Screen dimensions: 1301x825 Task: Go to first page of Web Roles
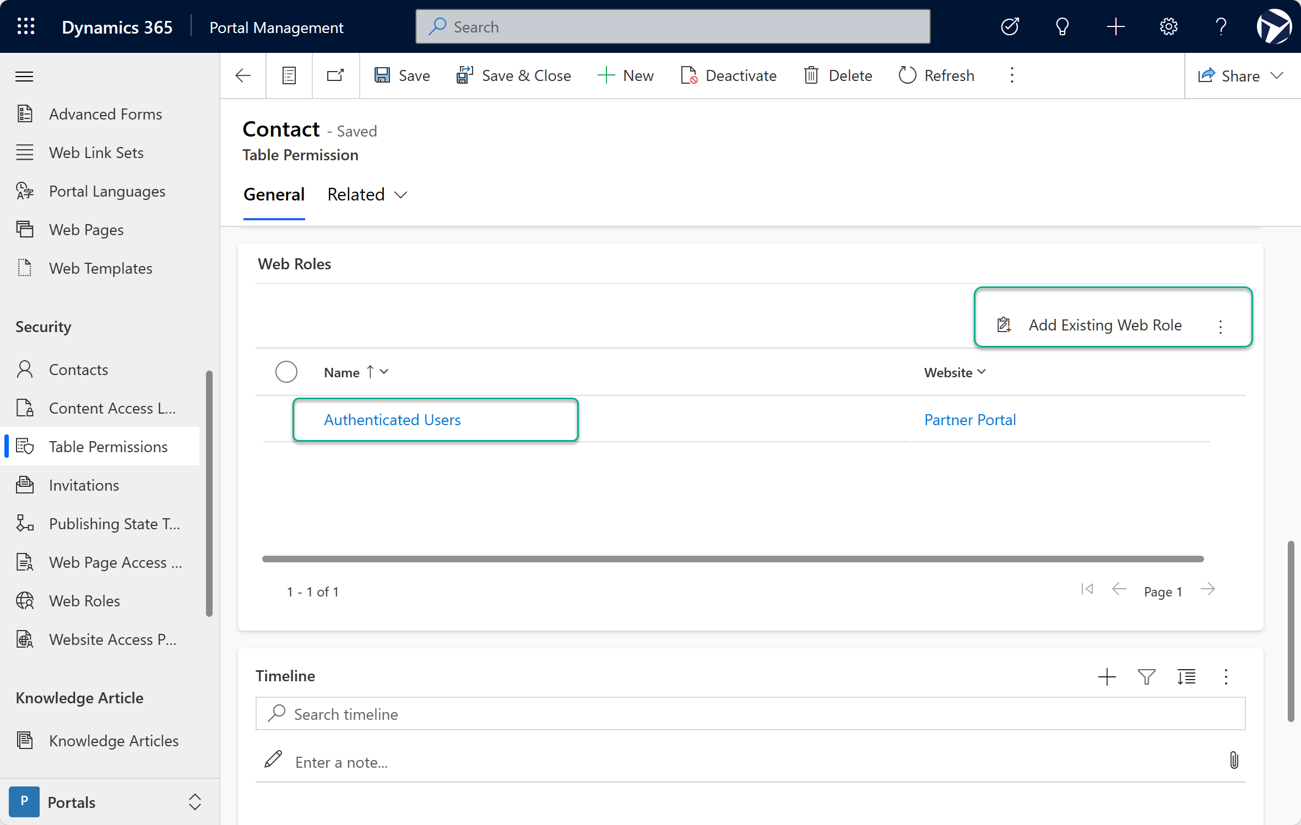pyautogui.click(x=1087, y=589)
